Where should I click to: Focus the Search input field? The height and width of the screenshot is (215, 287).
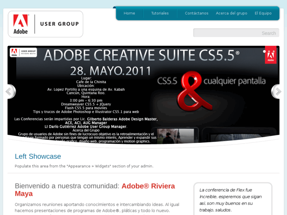(236, 33)
